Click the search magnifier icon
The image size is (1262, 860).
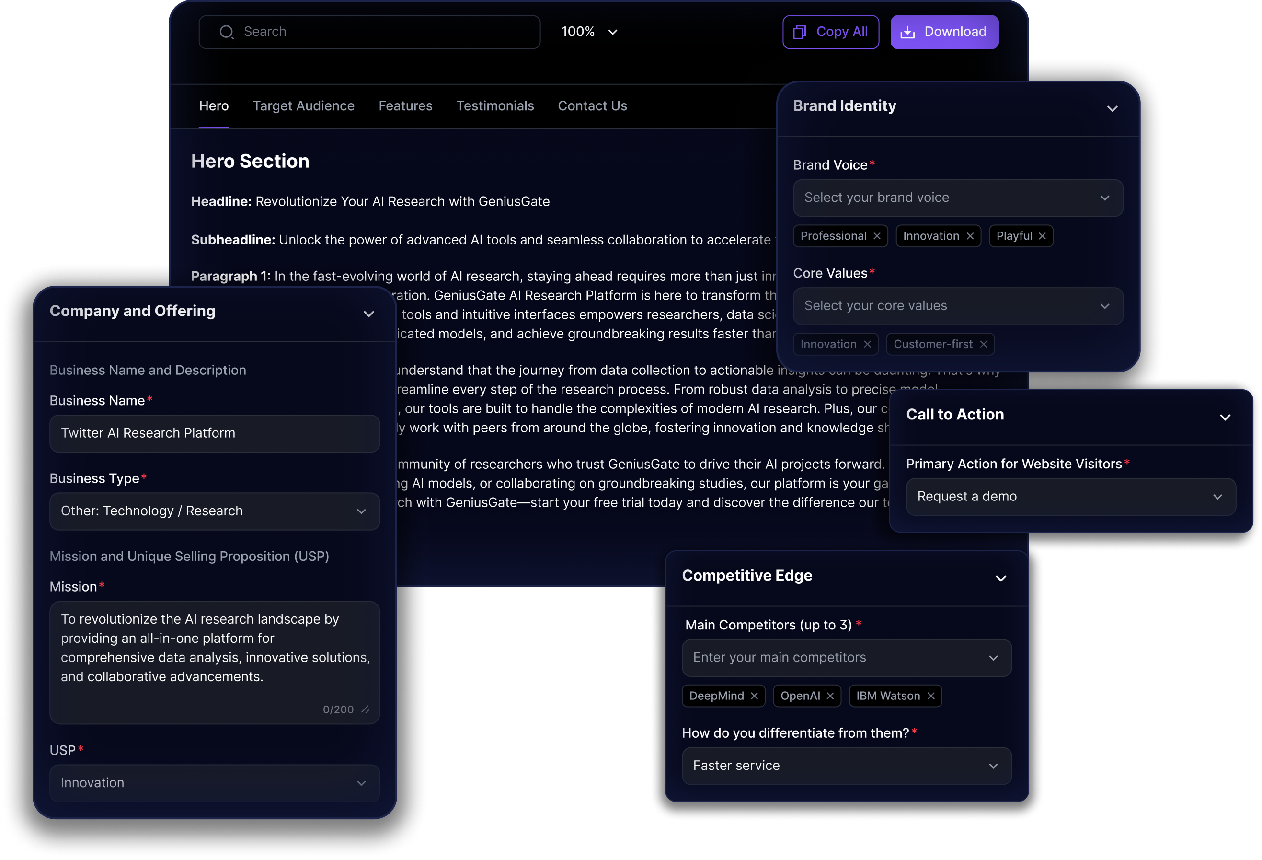pyautogui.click(x=227, y=32)
